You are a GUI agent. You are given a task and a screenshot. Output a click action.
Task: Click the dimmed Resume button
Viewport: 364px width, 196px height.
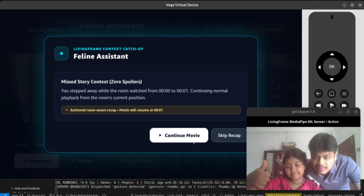click(37, 161)
